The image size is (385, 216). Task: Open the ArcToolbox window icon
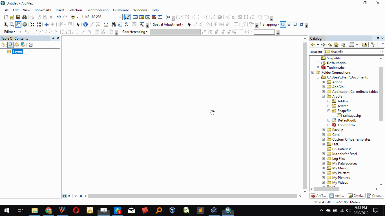154,17
